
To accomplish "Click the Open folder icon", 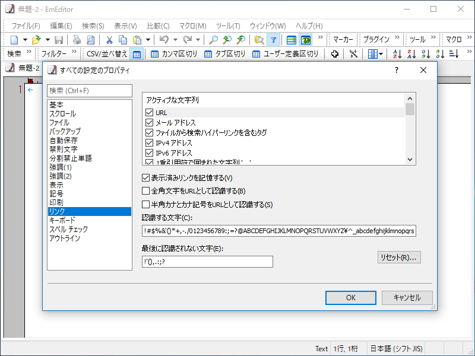I will coord(36,40).
